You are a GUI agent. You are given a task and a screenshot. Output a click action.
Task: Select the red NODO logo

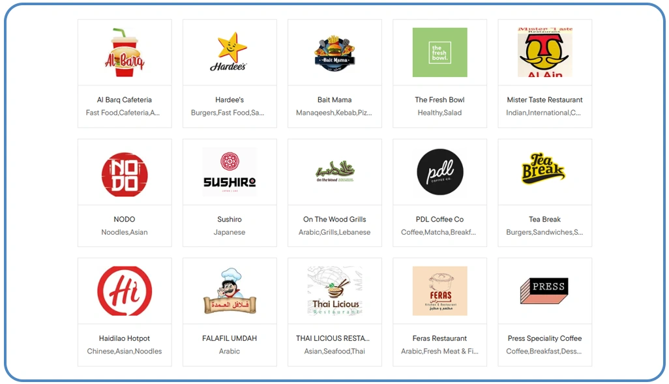tap(125, 175)
